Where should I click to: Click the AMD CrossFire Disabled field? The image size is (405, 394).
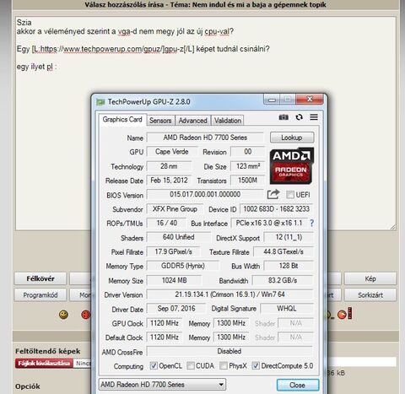click(229, 351)
